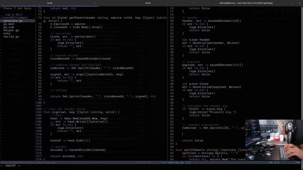Click the hash.Write line 106
The height and width of the screenshot is (170, 303).
tap(79, 122)
